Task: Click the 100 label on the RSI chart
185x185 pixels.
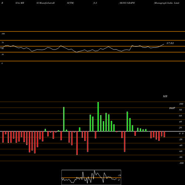Action: point(3,34)
